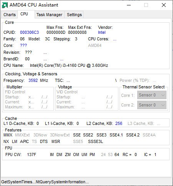This screenshot has height=186, width=173.
Task: Click the NX feature label
Action: coord(6,141)
